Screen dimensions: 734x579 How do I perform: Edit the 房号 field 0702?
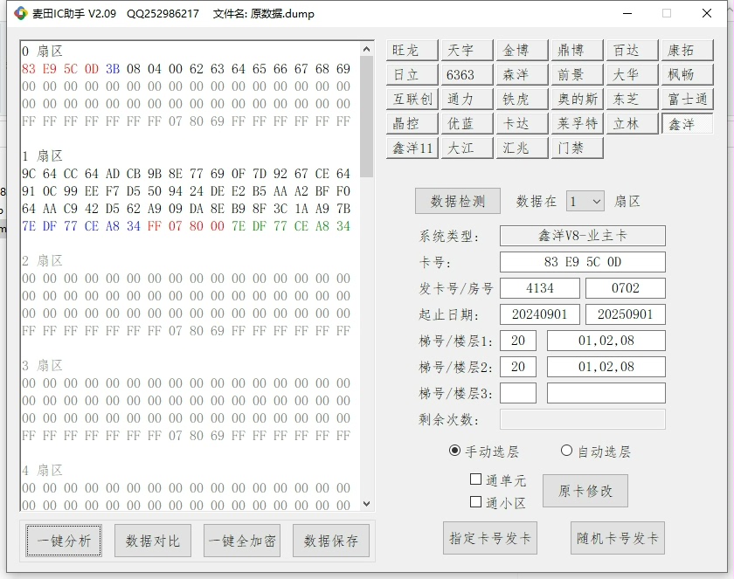[626, 288]
